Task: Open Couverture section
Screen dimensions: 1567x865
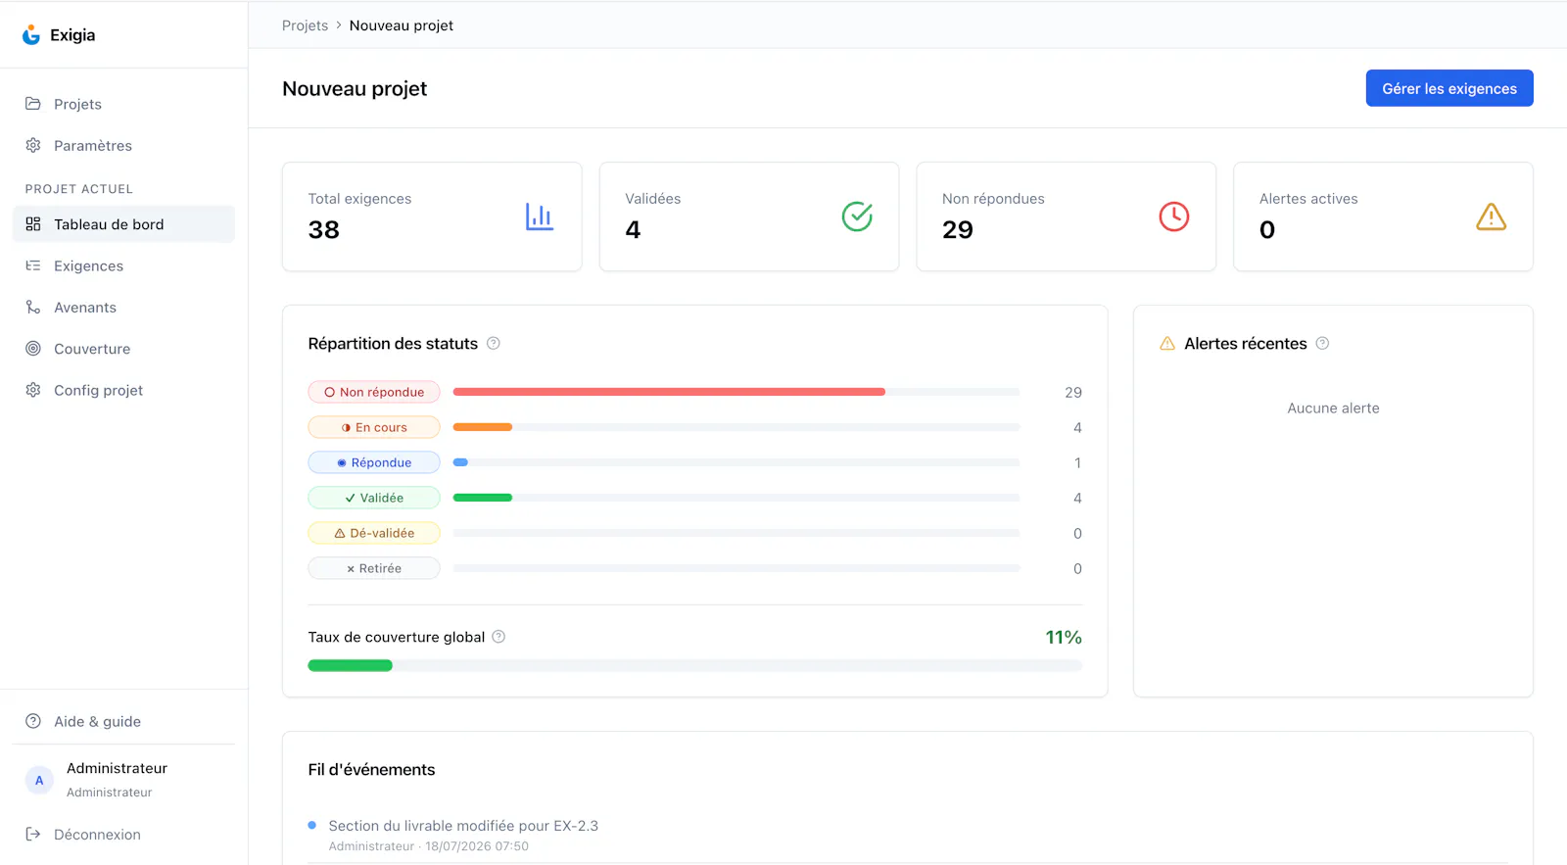Action: tap(123, 349)
